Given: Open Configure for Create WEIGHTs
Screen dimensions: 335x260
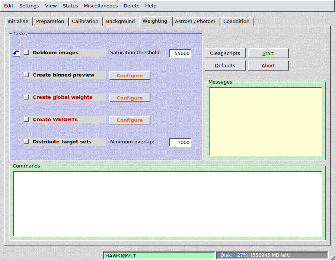Looking at the screenshot, I should (130, 120).
